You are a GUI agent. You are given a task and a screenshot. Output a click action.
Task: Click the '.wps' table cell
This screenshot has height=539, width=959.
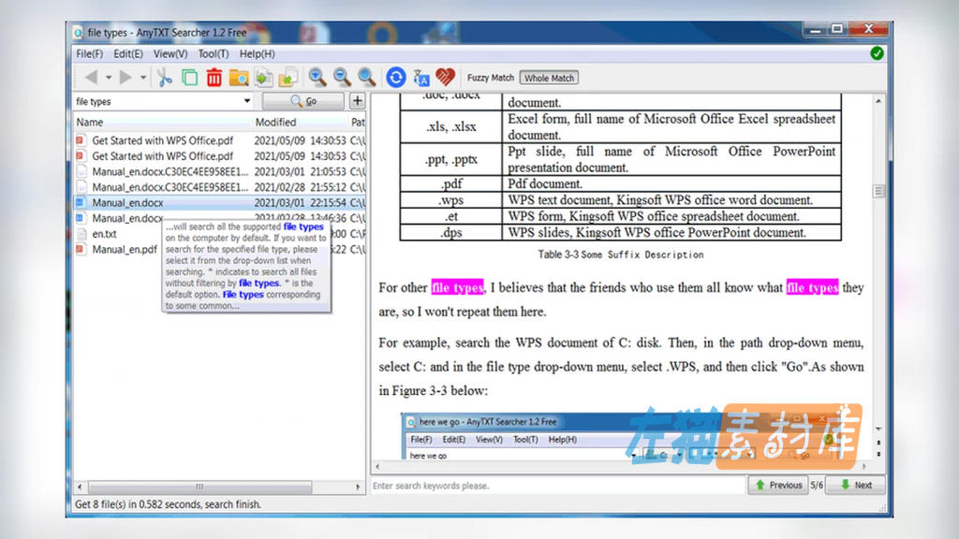coord(450,200)
